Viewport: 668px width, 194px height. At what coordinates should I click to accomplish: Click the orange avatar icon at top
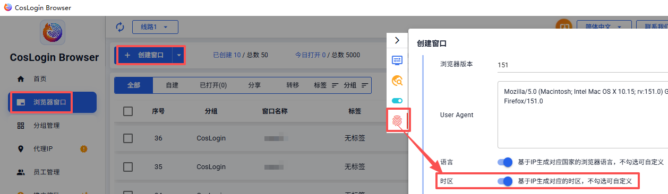pos(563,27)
